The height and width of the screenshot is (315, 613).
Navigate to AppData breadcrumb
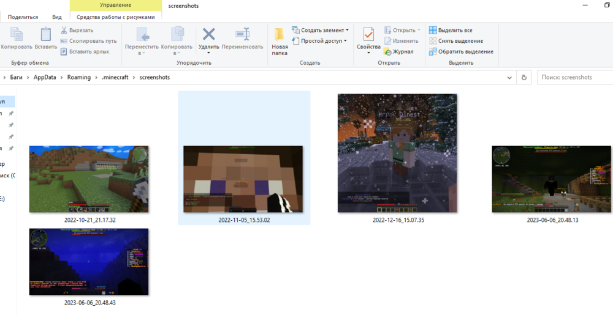point(45,77)
